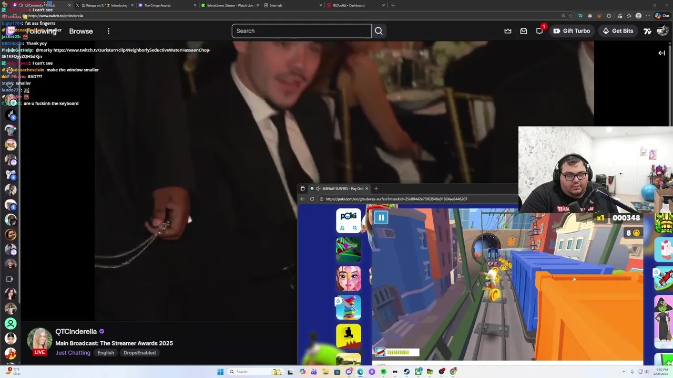Click the Twitch search input field
Image resolution: width=673 pixels, height=378 pixels.
click(x=301, y=31)
